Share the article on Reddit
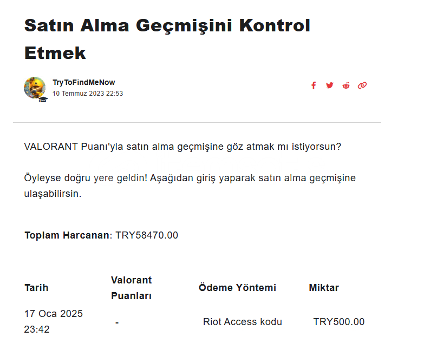The width and height of the screenshot is (424, 337). pyautogui.click(x=345, y=85)
